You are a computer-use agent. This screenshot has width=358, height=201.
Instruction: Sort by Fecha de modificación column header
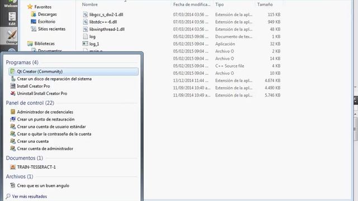[192, 4]
